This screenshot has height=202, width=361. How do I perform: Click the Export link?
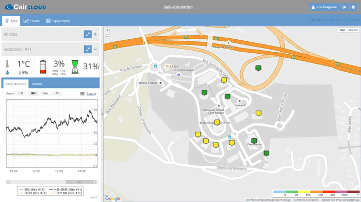pyautogui.click(x=91, y=94)
